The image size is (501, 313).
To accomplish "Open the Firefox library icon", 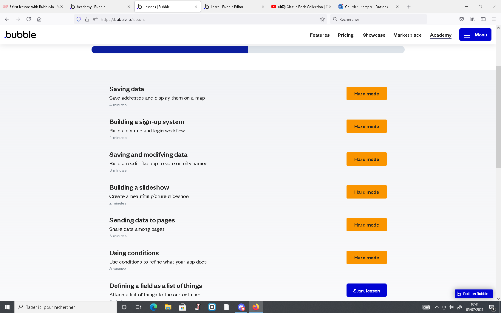I will coord(472,19).
